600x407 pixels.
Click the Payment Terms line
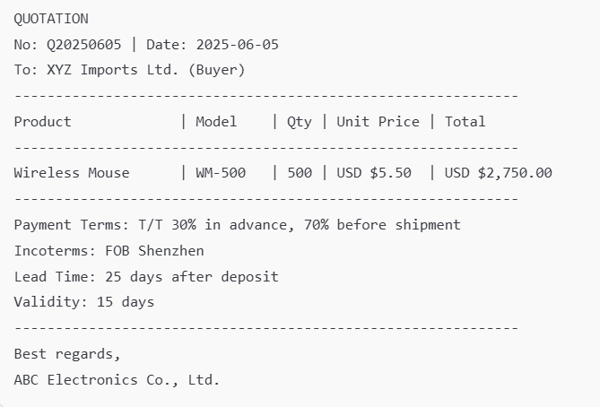(238, 225)
